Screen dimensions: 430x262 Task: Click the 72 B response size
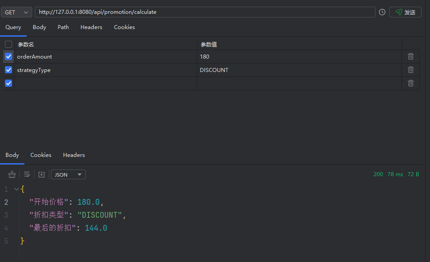[x=413, y=174]
